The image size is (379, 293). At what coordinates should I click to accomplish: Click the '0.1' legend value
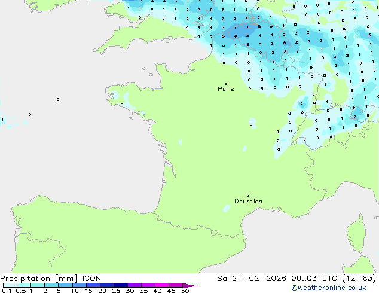tap(7, 291)
